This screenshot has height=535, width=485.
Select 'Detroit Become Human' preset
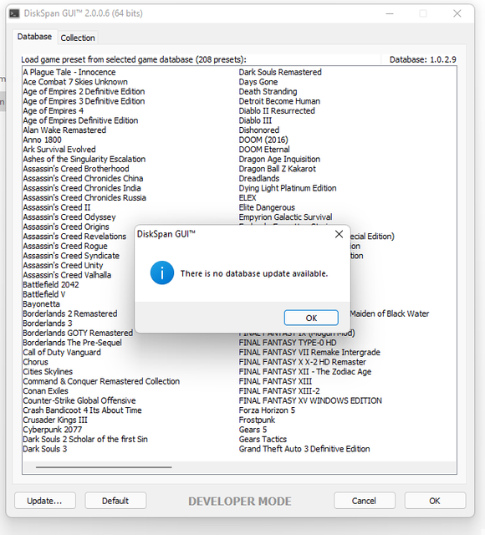click(x=279, y=101)
